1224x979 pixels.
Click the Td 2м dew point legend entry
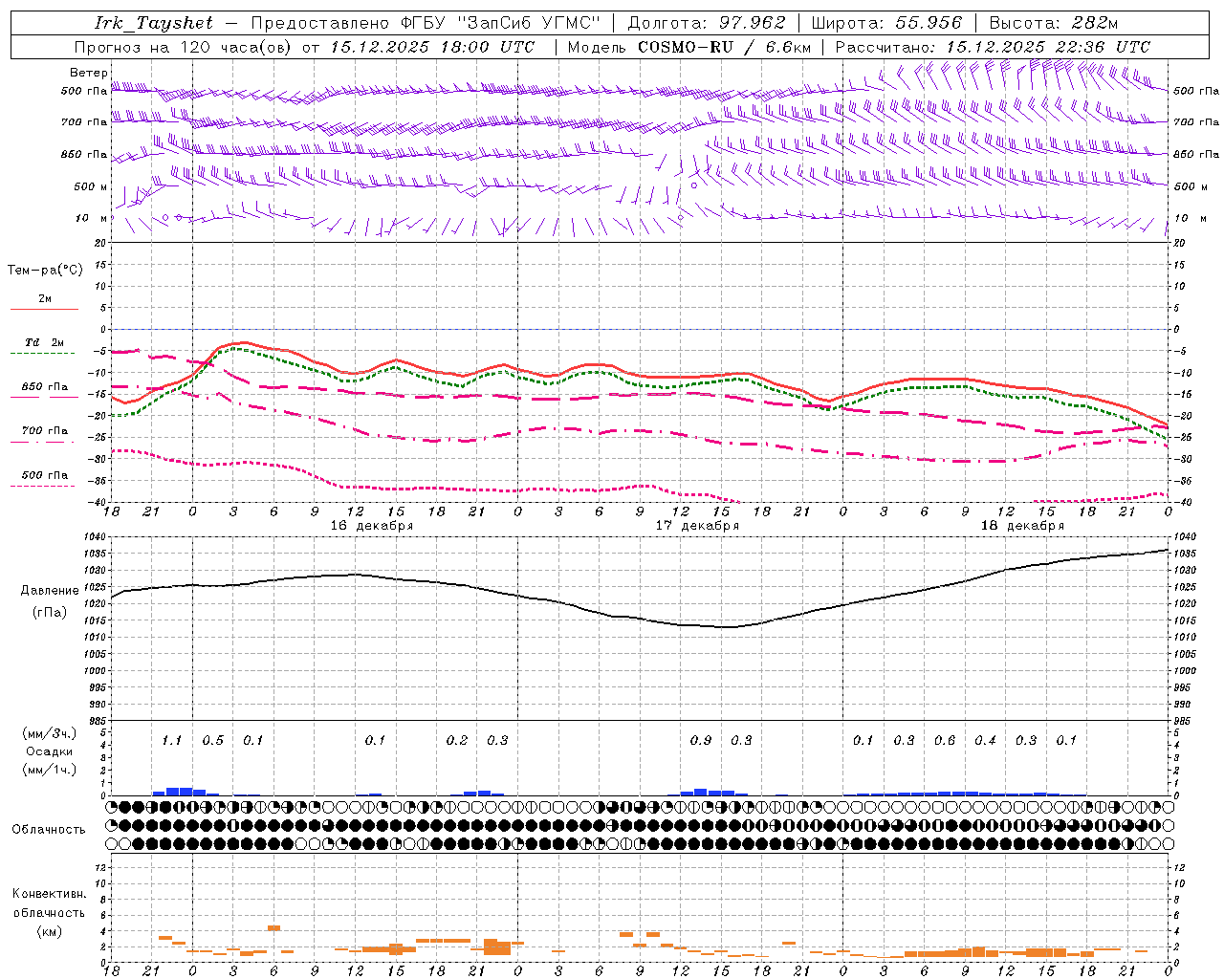pyautogui.click(x=44, y=342)
